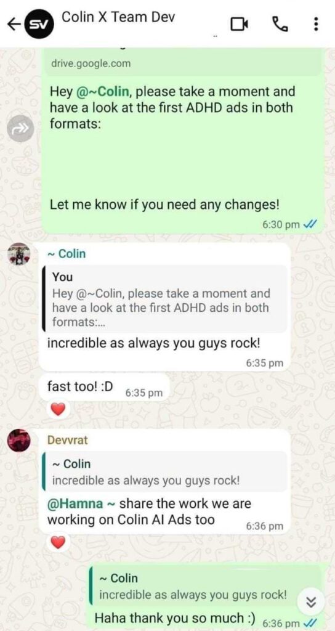Jump to latest messages with down chevrons
The height and width of the screenshot is (631, 335).
tap(310, 603)
